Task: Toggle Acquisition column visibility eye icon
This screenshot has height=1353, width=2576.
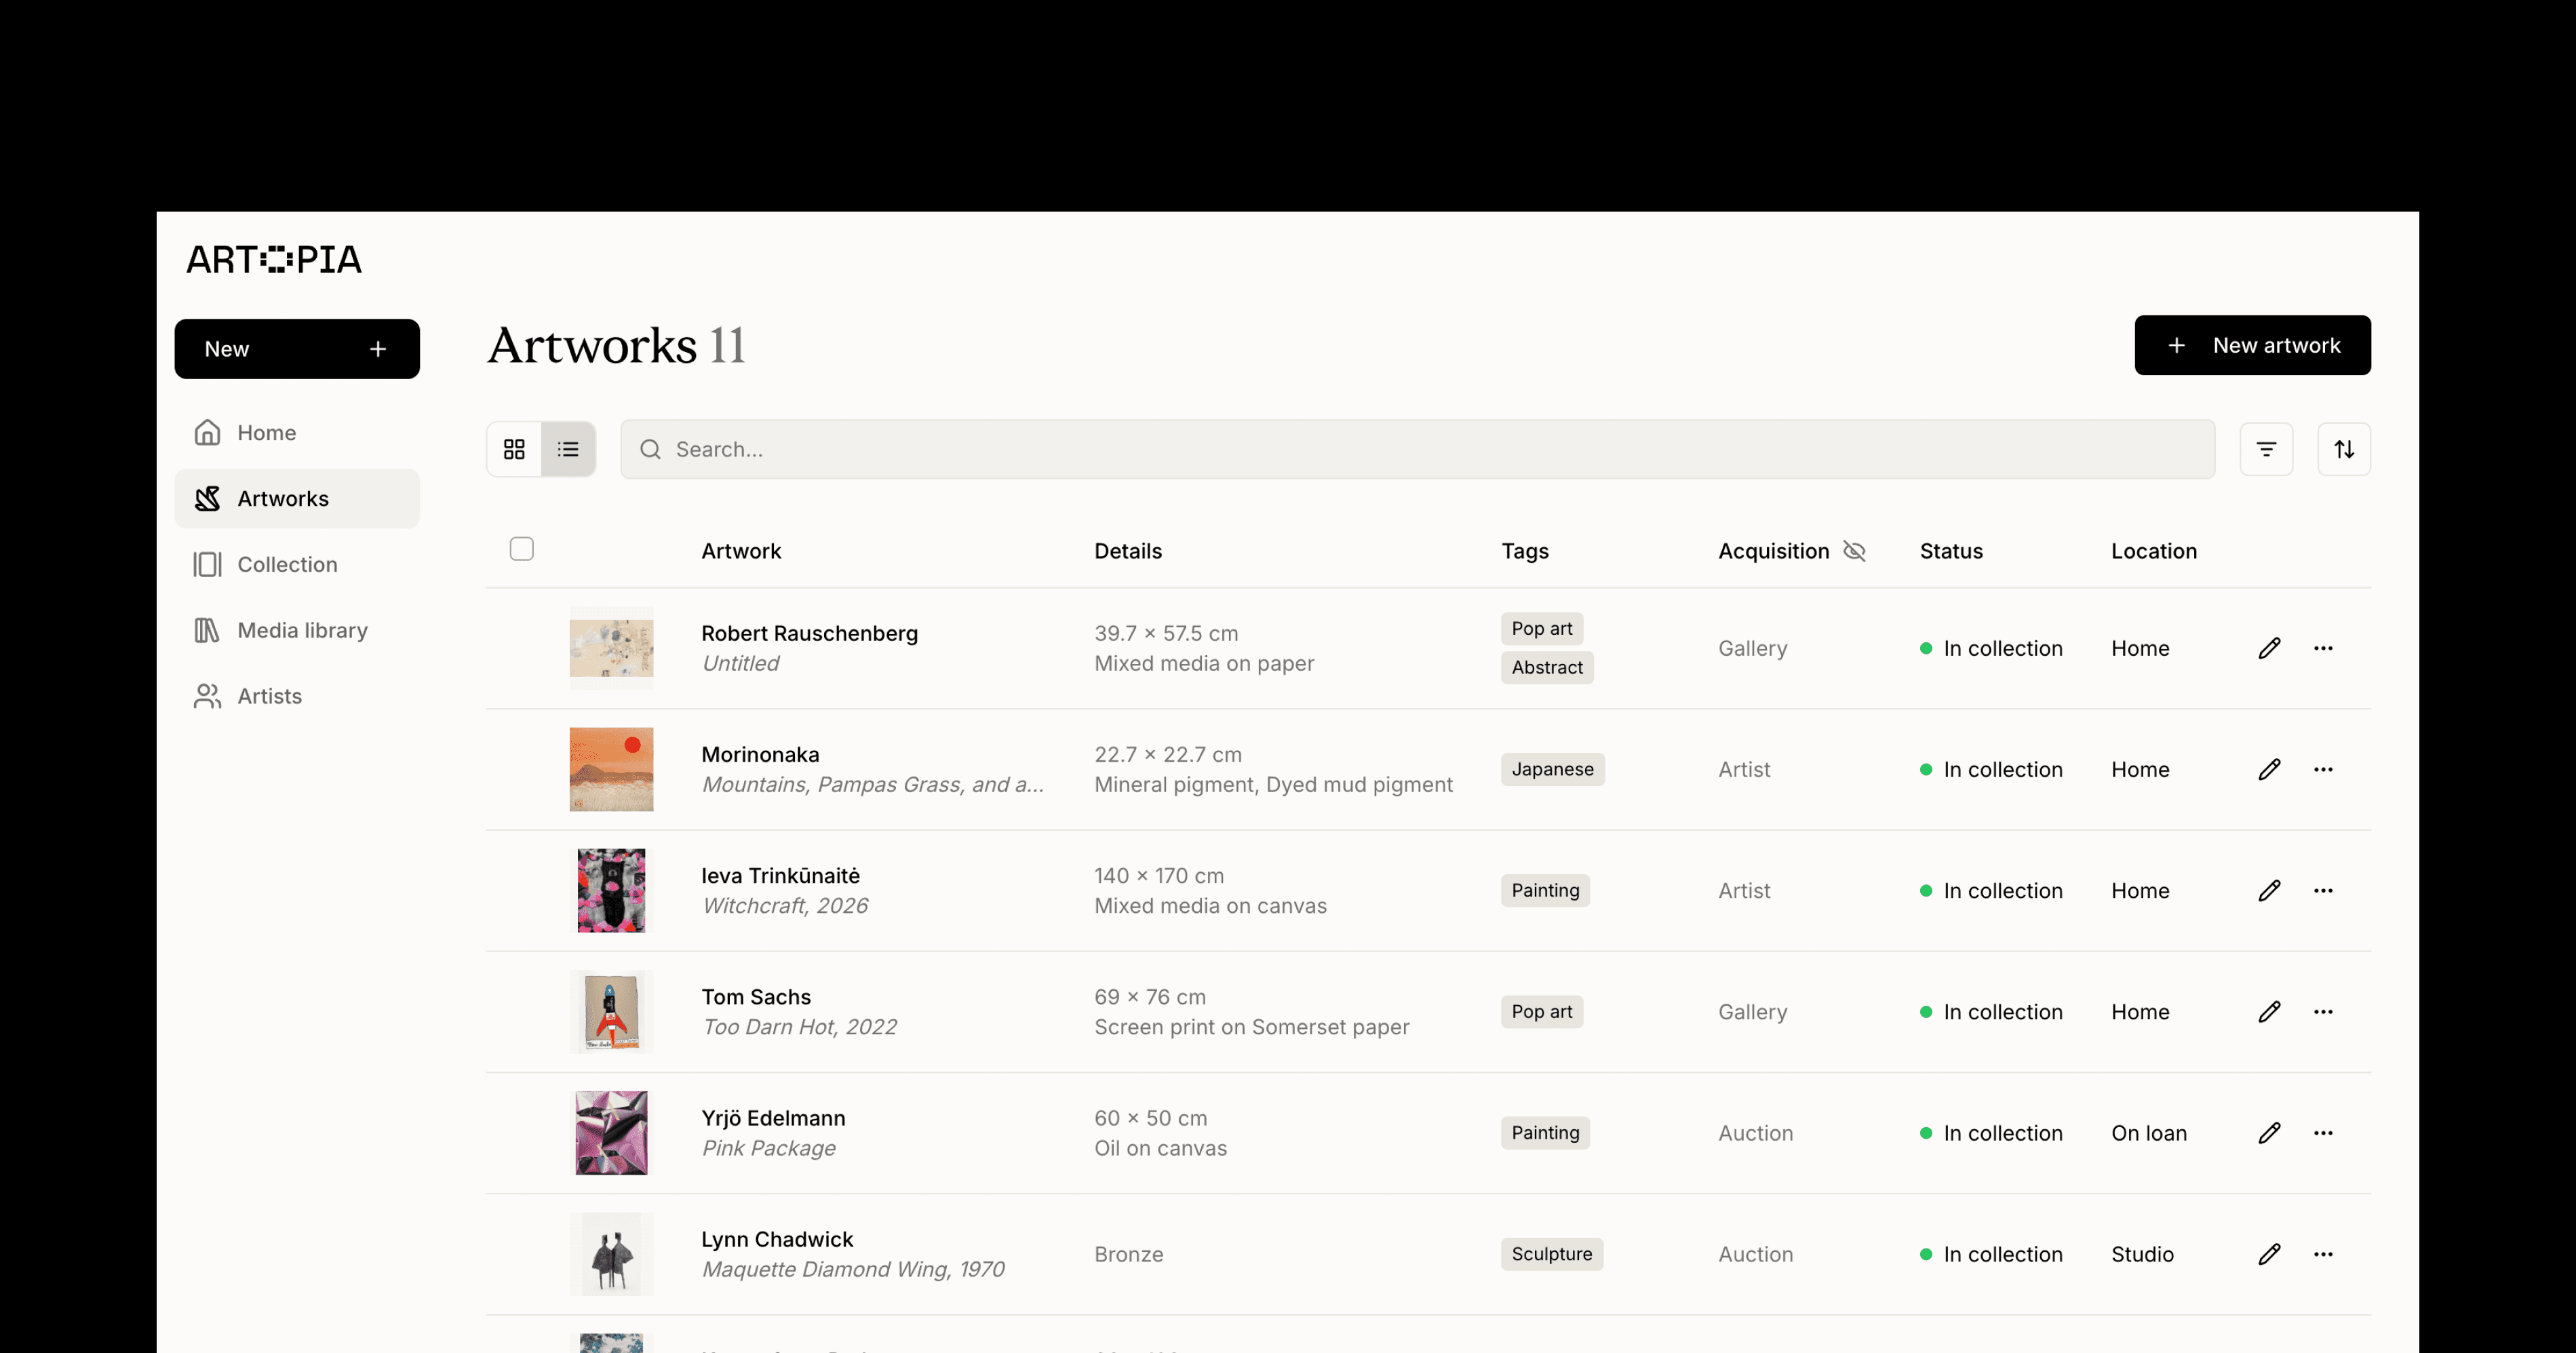Action: click(x=1854, y=551)
